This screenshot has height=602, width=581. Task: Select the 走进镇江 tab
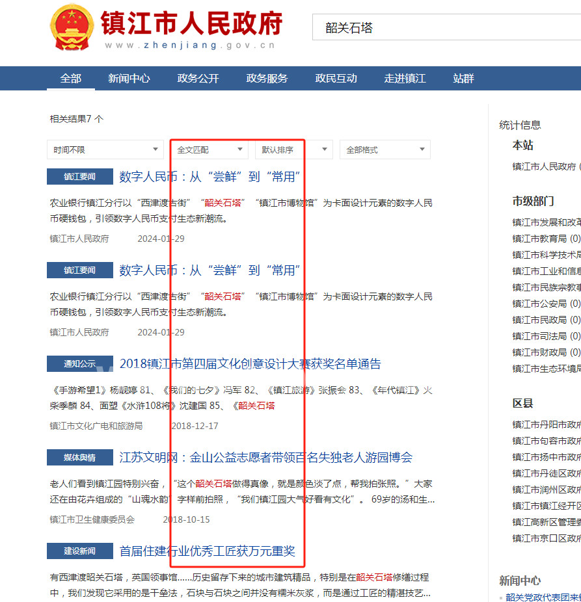405,79
